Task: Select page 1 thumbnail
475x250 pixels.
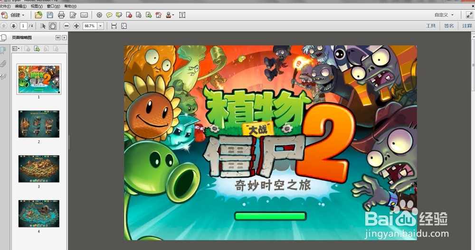Action: pyautogui.click(x=39, y=79)
